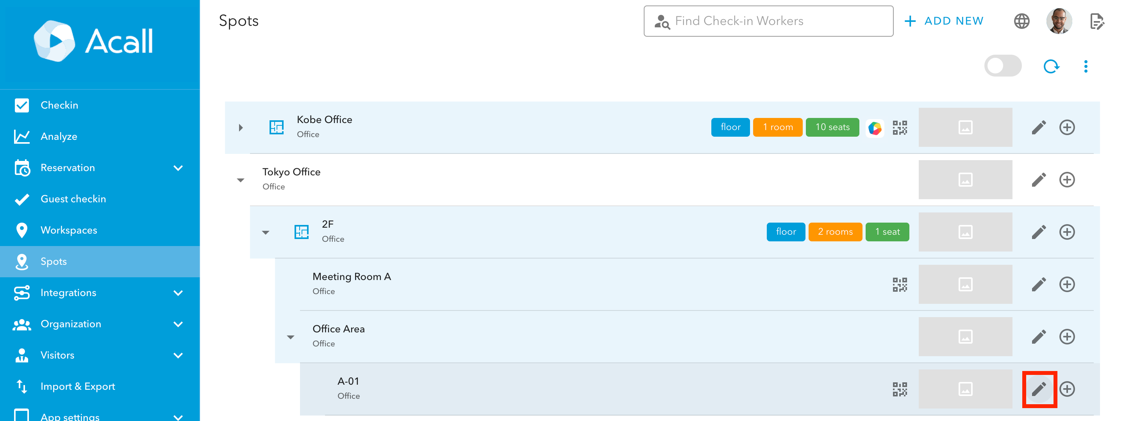Open Workspaces in the sidebar
The width and height of the screenshot is (1125, 421).
69,230
